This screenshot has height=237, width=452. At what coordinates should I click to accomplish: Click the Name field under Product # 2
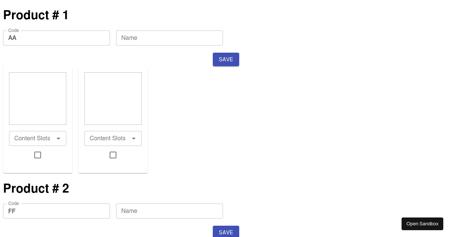coord(169,211)
